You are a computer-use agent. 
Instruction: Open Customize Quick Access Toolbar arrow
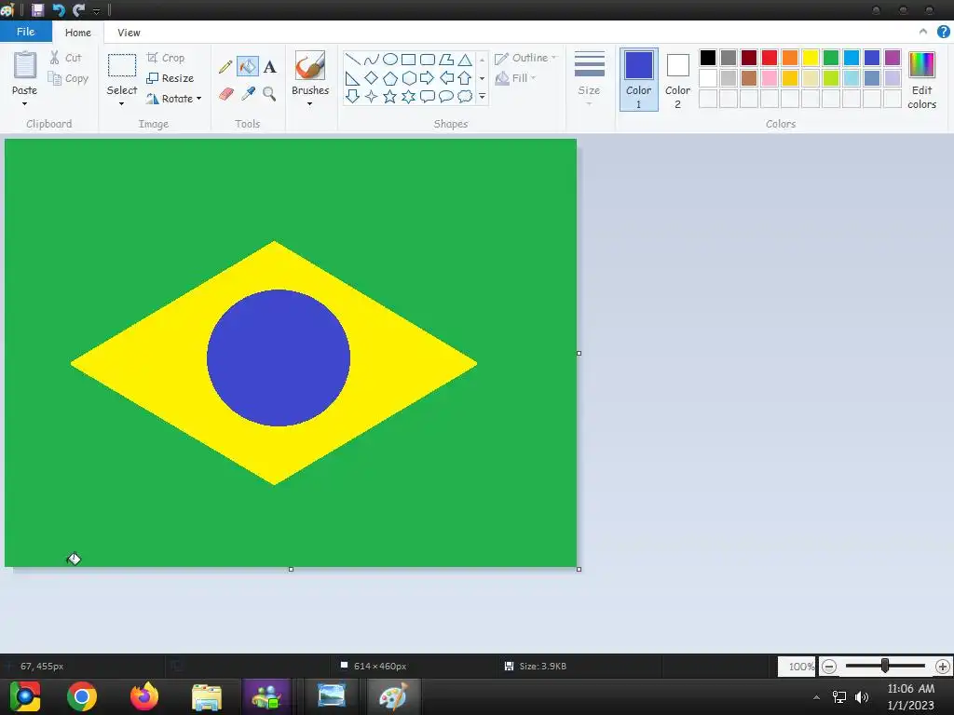click(96, 10)
